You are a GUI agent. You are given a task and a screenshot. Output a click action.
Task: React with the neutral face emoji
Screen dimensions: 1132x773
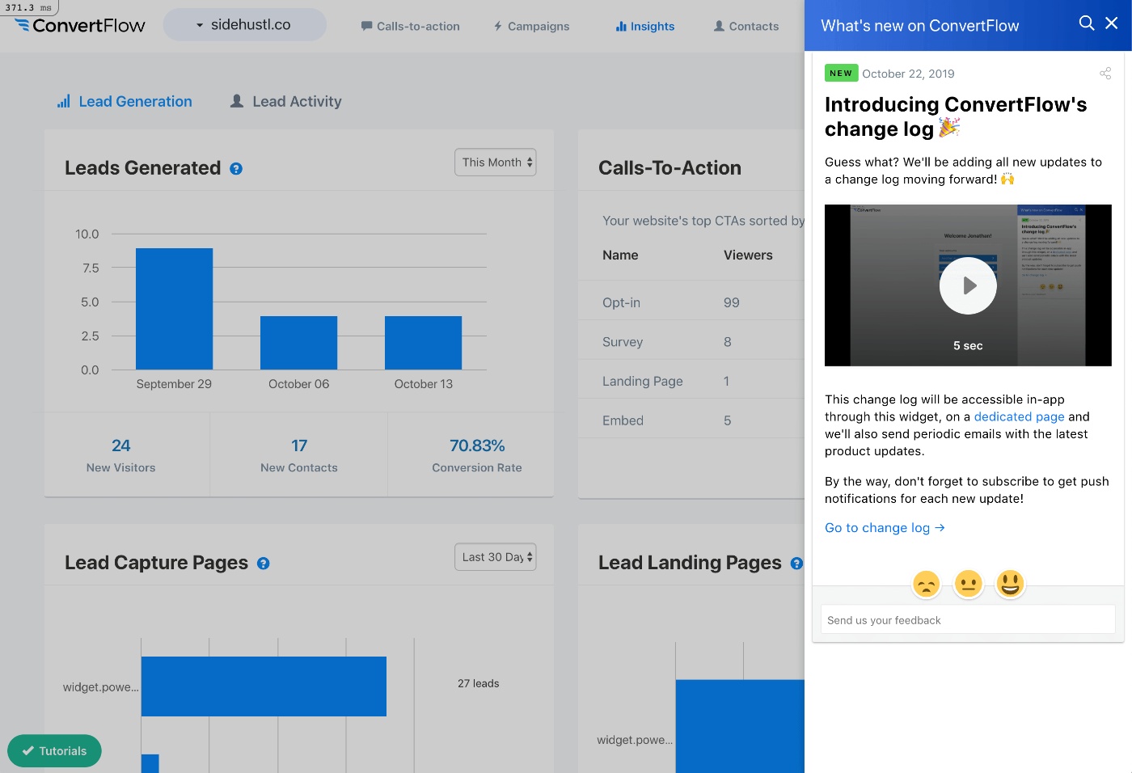click(x=968, y=583)
